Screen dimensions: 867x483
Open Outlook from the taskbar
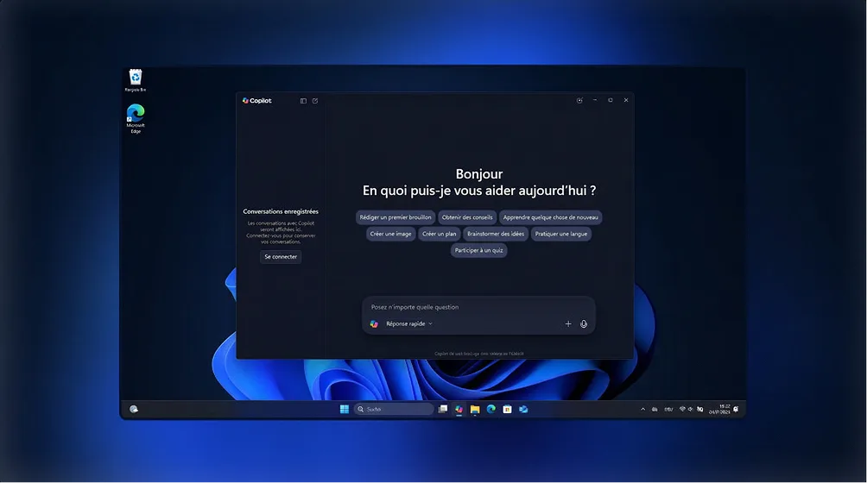click(x=523, y=409)
